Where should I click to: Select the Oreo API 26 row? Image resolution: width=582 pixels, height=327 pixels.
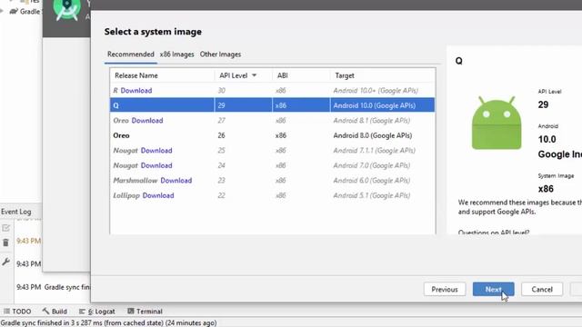[x=272, y=135]
